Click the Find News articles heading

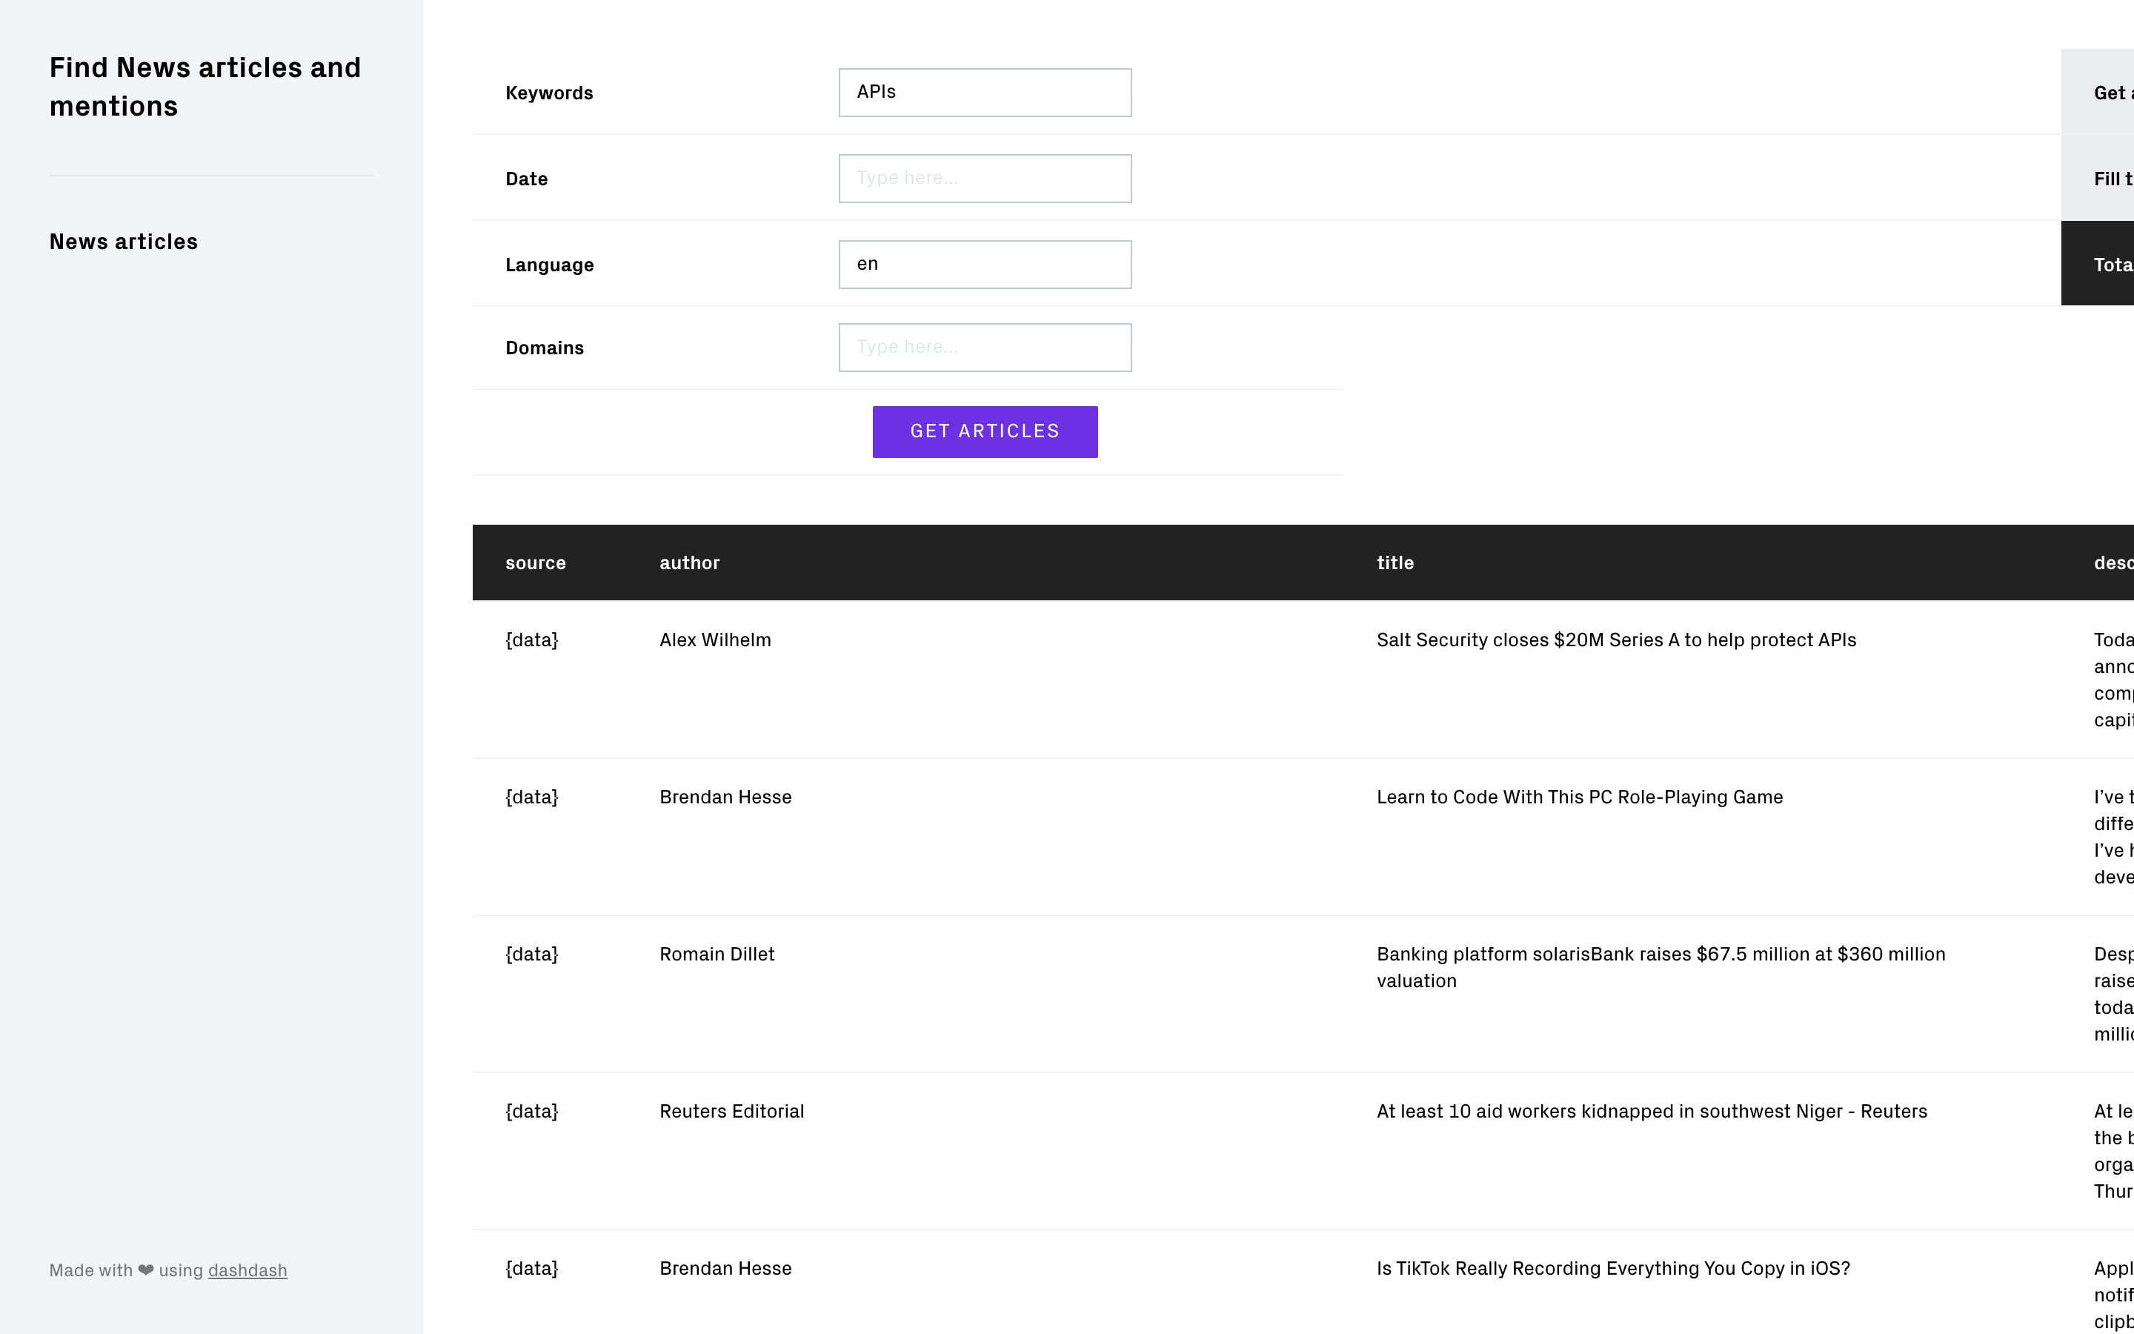[205, 87]
